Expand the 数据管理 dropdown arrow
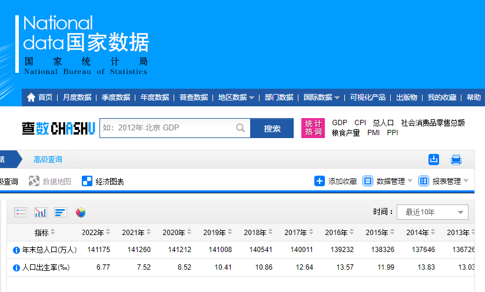The image size is (485, 292). point(410,181)
